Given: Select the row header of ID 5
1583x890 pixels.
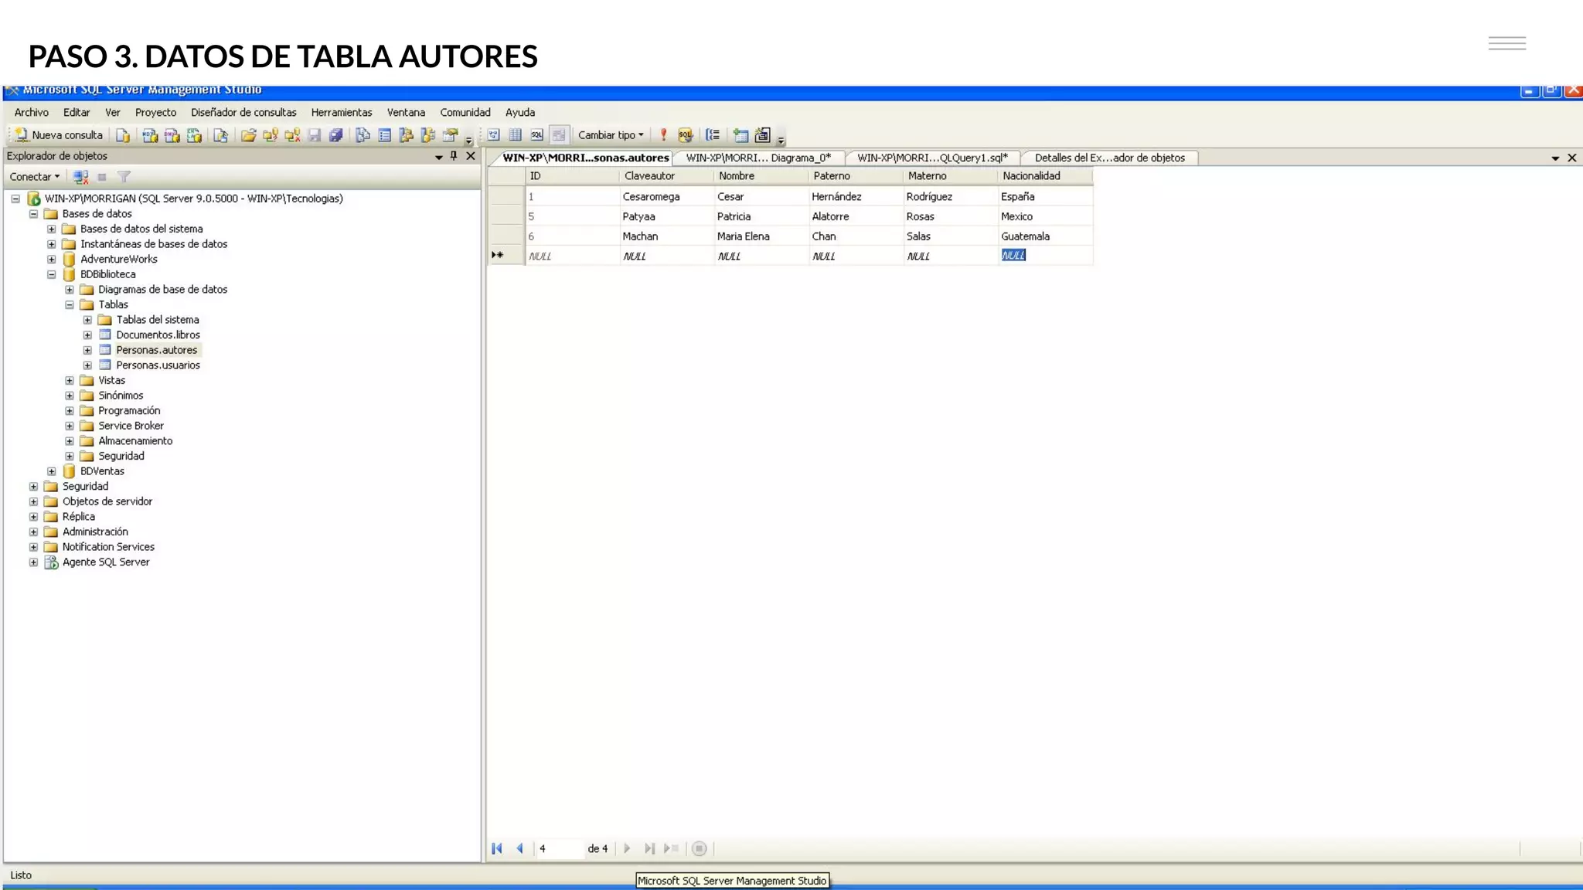Looking at the screenshot, I should point(506,216).
